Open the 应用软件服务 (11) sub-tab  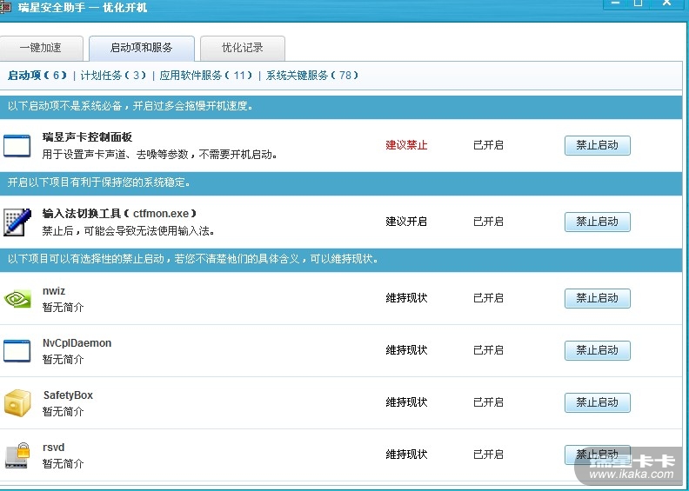(206, 76)
